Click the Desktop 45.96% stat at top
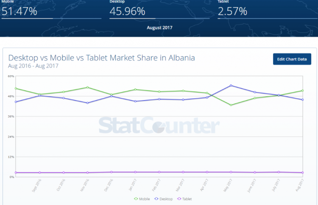 tap(126, 11)
